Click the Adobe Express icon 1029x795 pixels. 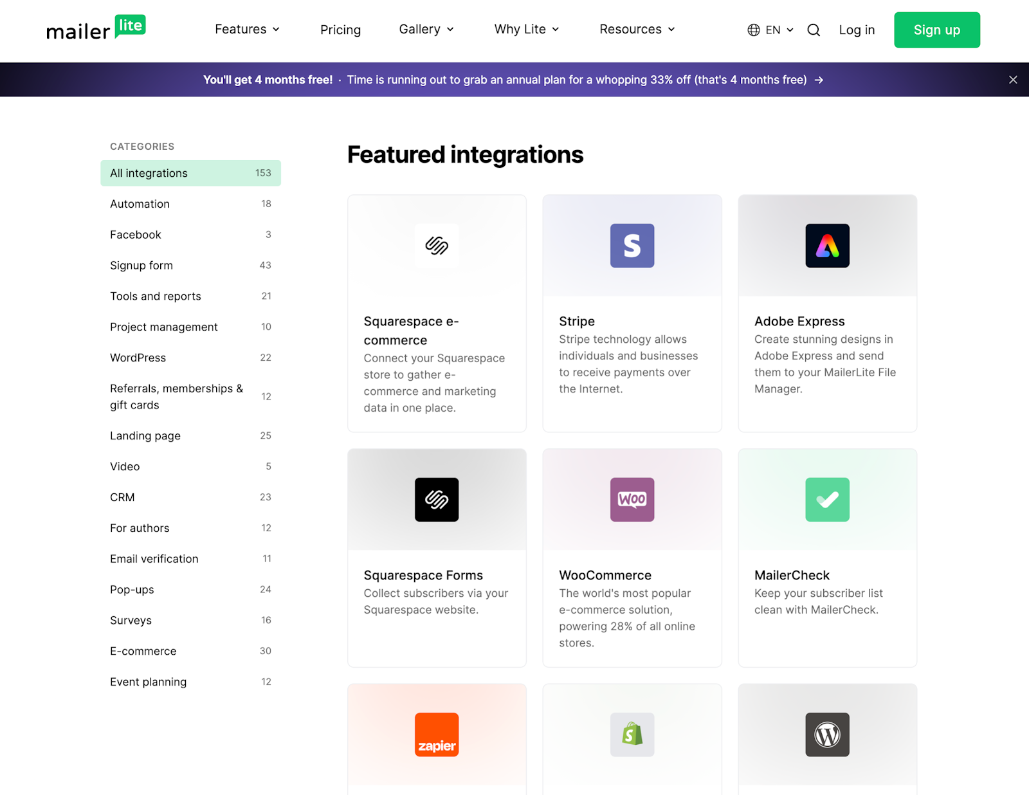tap(827, 245)
